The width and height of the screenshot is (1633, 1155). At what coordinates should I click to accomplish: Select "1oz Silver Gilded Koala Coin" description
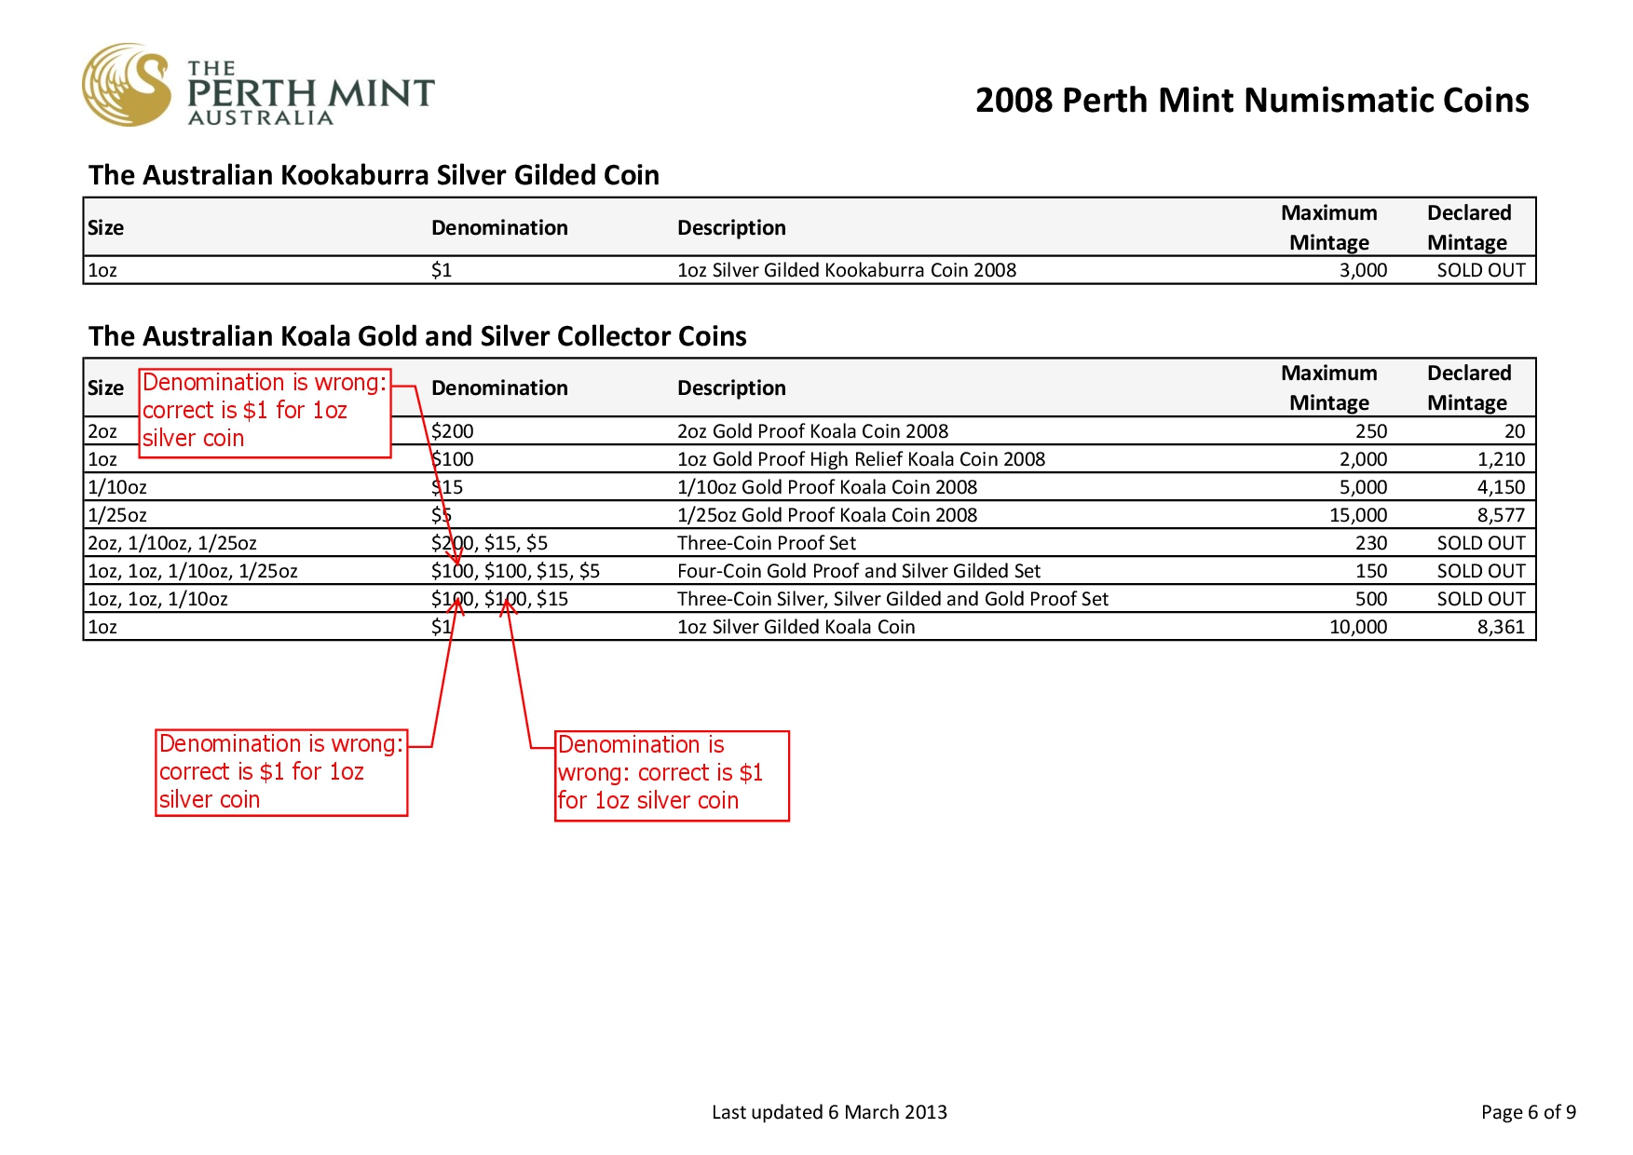[796, 627]
